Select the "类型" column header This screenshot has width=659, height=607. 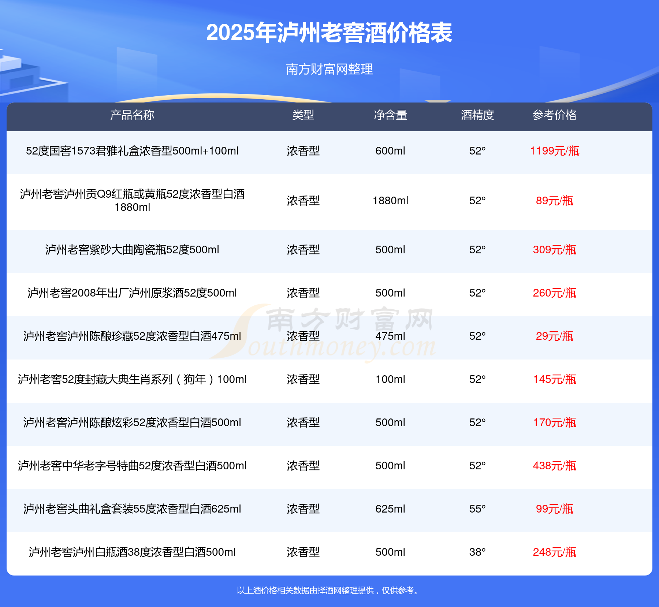pos(303,115)
